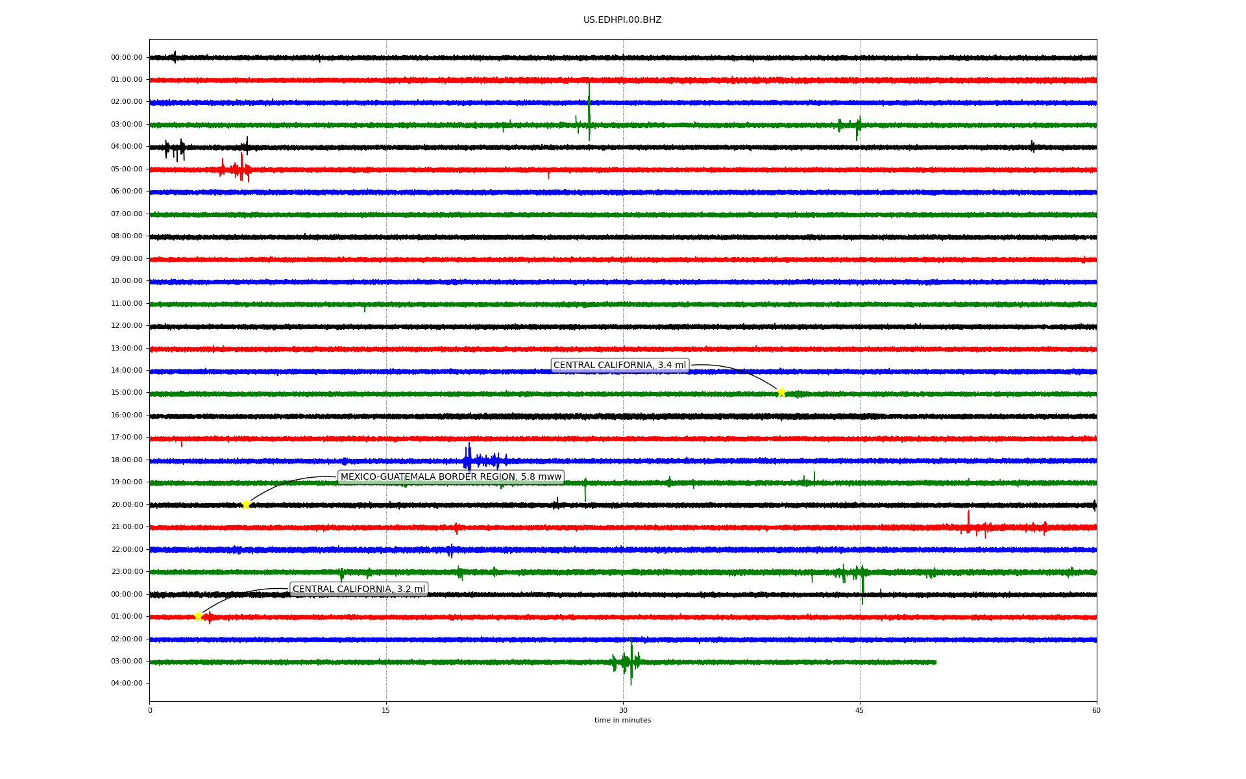1246x779 pixels.
Task: Click the 18:00:00 row time label
Action: 127,460
